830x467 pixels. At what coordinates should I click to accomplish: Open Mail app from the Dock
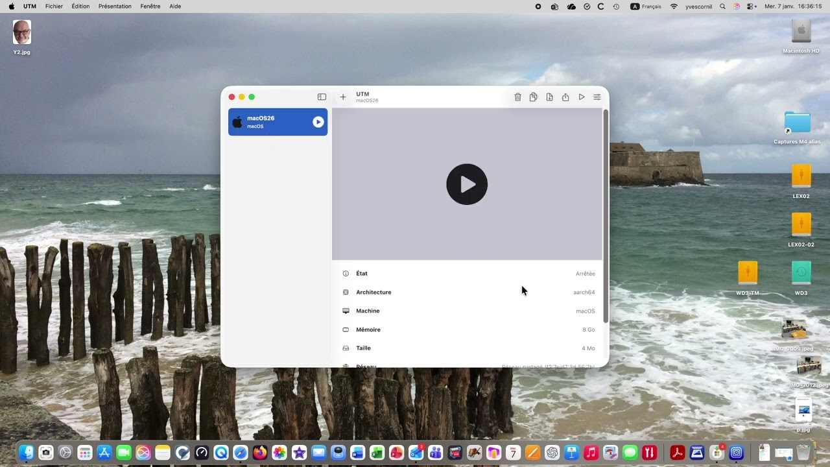click(318, 453)
